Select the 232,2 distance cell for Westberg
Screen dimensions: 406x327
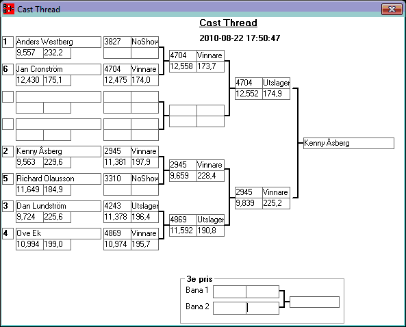tap(57, 53)
